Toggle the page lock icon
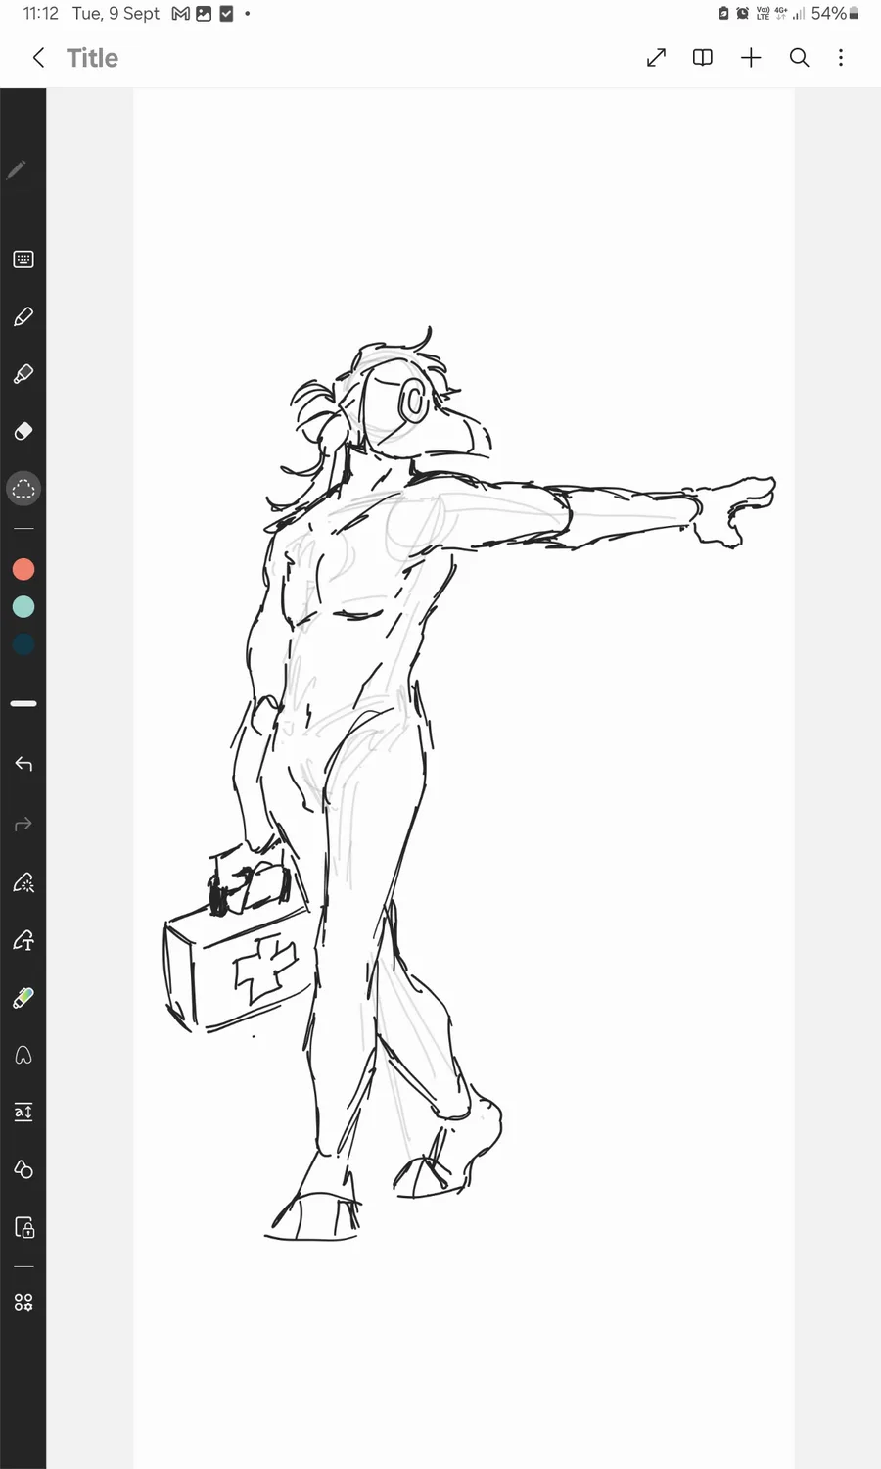This screenshot has width=881, height=1469. click(x=23, y=1227)
